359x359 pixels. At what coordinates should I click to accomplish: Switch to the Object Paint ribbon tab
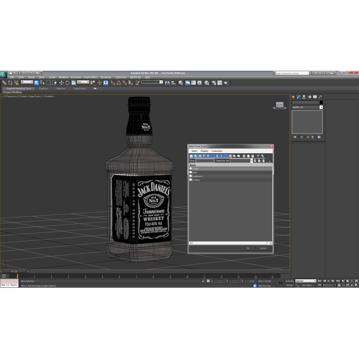click(79, 88)
